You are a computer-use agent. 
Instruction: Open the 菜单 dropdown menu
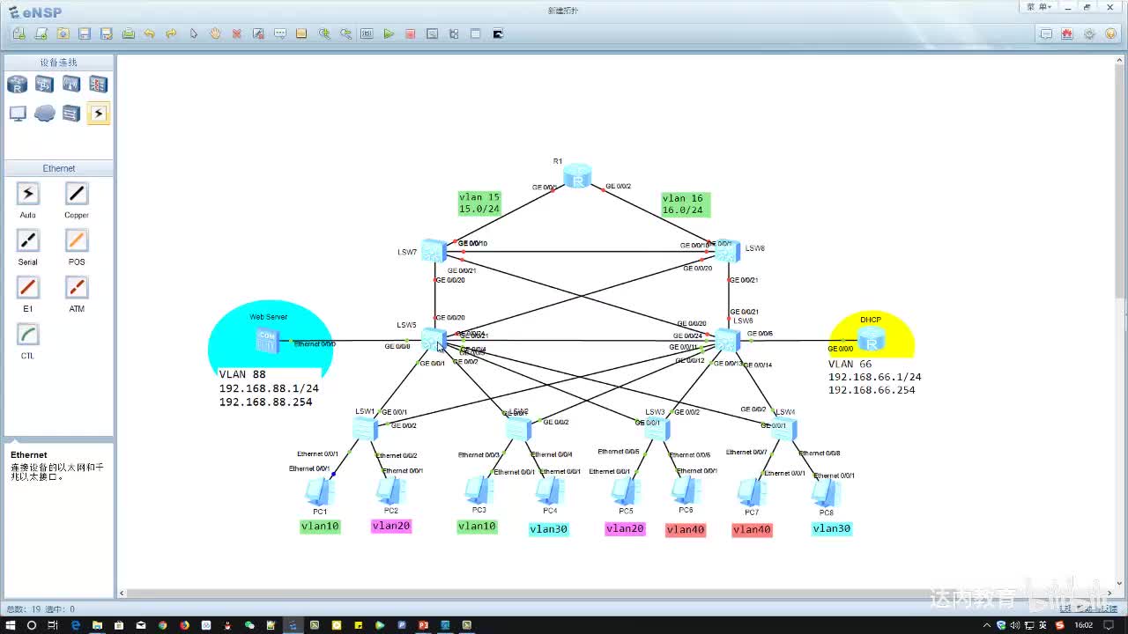pos(1039,7)
